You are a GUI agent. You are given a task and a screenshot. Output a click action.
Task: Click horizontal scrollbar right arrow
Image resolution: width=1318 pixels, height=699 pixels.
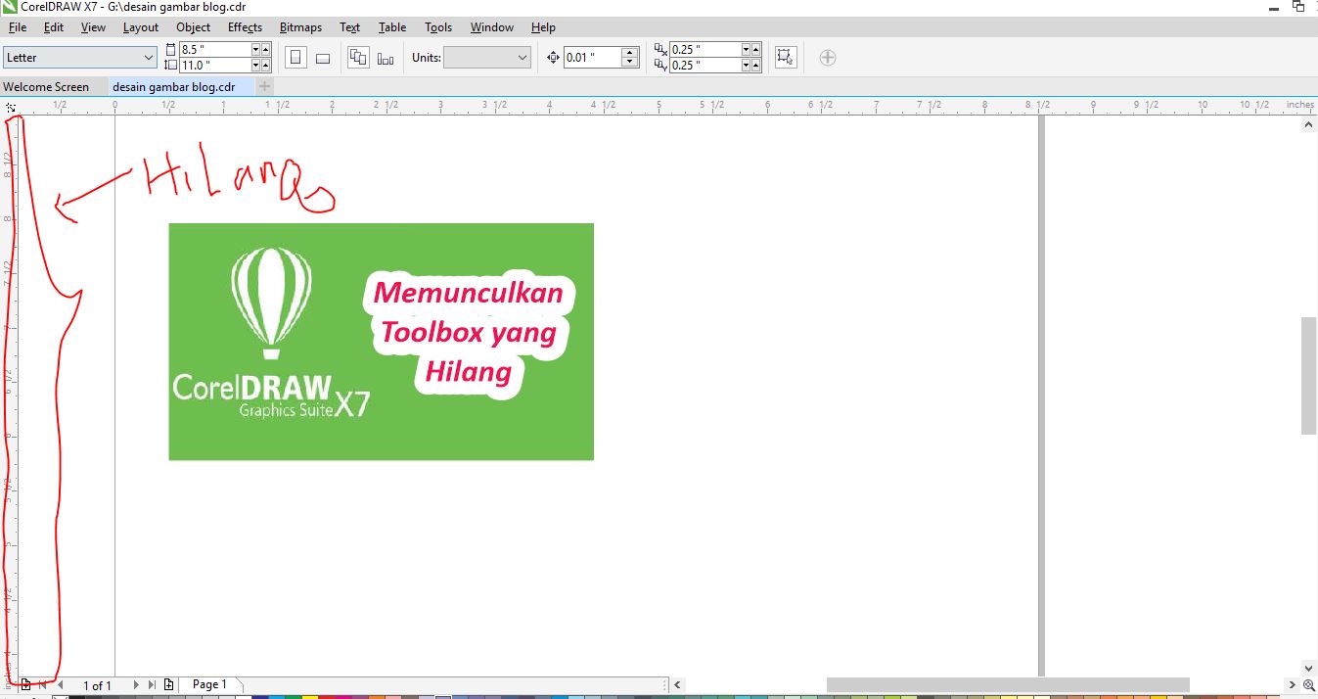coord(1292,685)
